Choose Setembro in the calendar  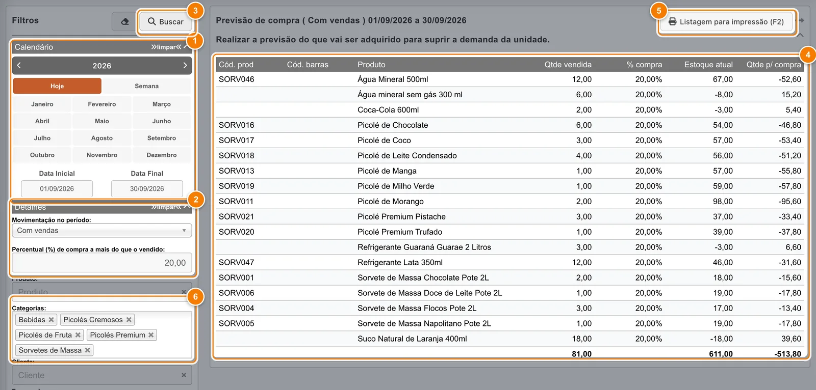[162, 138]
